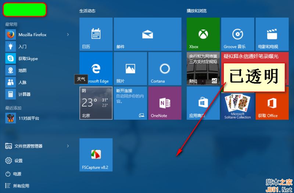Click the 断开连接 phone companion tile
This screenshot has width=294, height=193.
(x=130, y=103)
